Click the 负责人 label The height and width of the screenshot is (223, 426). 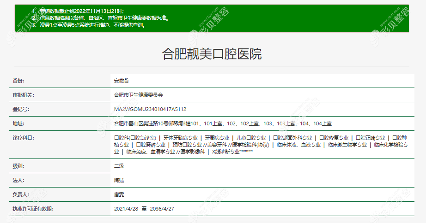pyautogui.click(x=21, y=194)
